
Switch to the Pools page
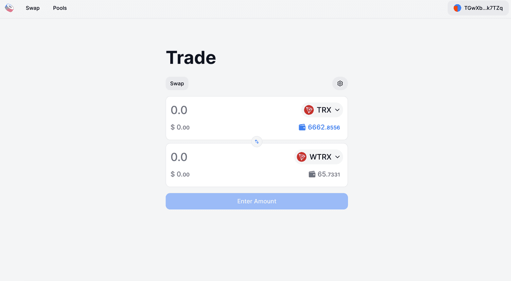[x=60, y=8]
